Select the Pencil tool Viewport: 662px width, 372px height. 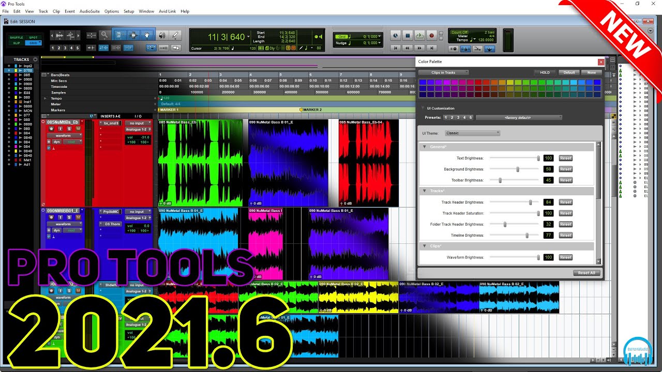[x=175, y=35]
